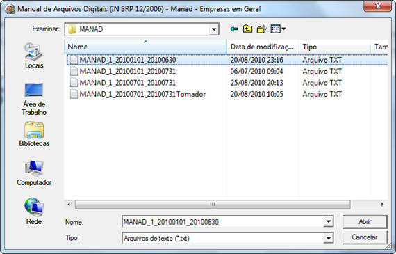The width and height of the screenshot is (396, 254).
Task: Open Rede network shortcut
Action: click(34, 212)
